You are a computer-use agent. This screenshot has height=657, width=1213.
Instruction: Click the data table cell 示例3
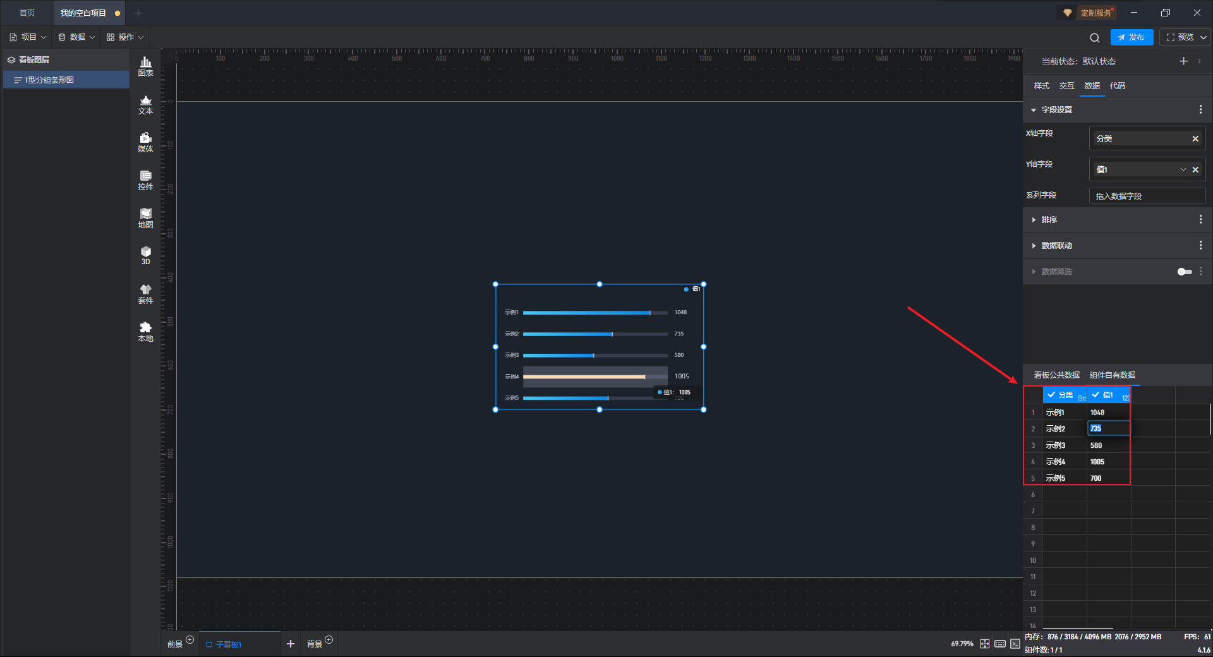(x=1064, y=445)
